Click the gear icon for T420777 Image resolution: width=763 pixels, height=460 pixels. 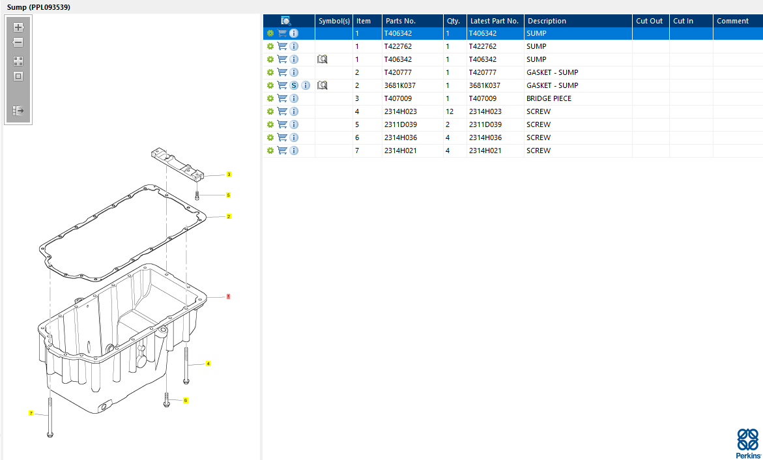click(x=270, y=72)
